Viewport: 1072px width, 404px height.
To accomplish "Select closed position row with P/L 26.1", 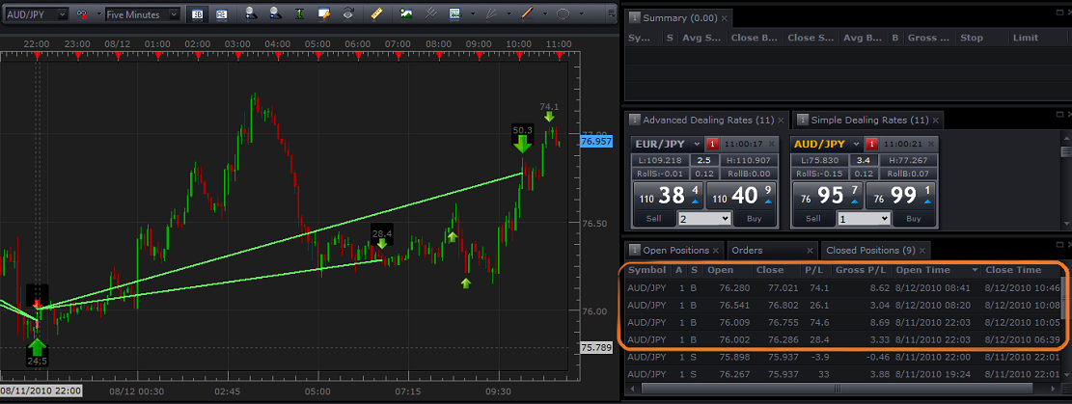I will [x=843, y=306].
